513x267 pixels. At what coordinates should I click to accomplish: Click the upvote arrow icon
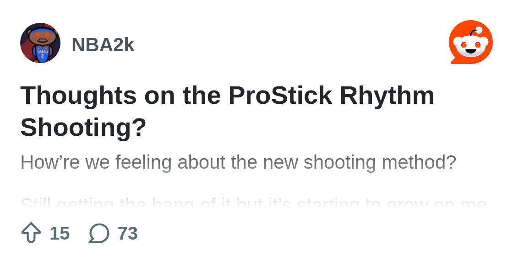31,233
